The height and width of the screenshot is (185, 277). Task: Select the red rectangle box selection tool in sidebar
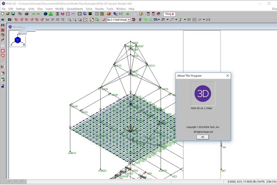coord(3,51)
